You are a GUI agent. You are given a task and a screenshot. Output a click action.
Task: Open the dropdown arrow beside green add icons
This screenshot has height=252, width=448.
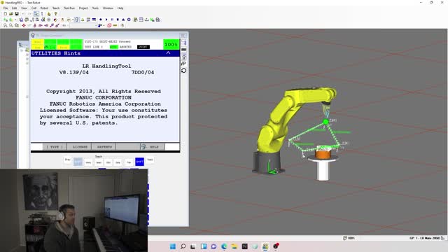tap(15, 20)
